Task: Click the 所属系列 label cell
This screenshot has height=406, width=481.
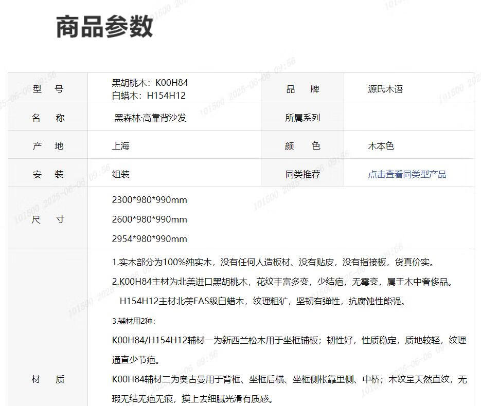Action: [x=302, y=118]
